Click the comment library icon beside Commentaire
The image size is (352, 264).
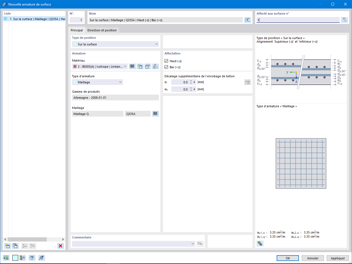click(x=200, y=244)
